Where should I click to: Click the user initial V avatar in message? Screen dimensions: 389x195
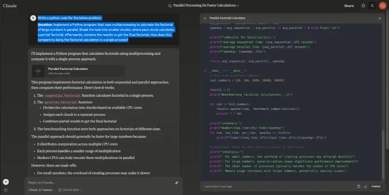tap(33, 18)
